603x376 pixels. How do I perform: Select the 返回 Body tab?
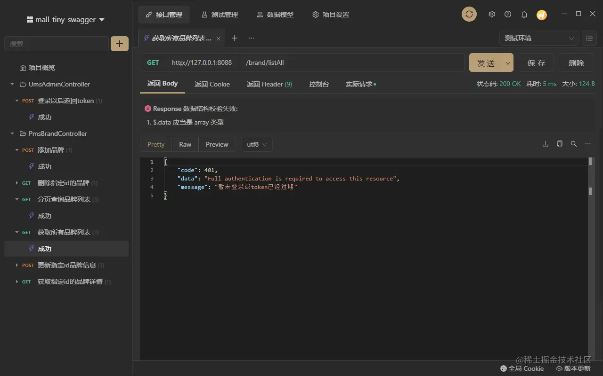(x=163, y=84)
